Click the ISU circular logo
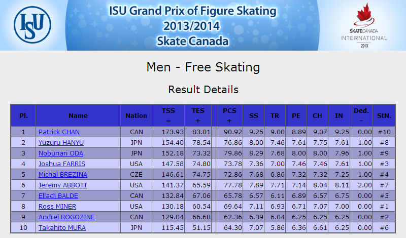Screen dimensions: 406x238 point(32,25)
